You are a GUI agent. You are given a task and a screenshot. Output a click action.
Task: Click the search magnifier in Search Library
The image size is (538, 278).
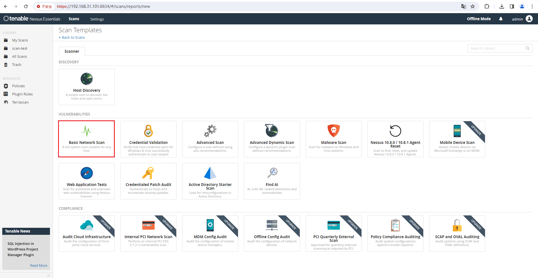(528, 48)
